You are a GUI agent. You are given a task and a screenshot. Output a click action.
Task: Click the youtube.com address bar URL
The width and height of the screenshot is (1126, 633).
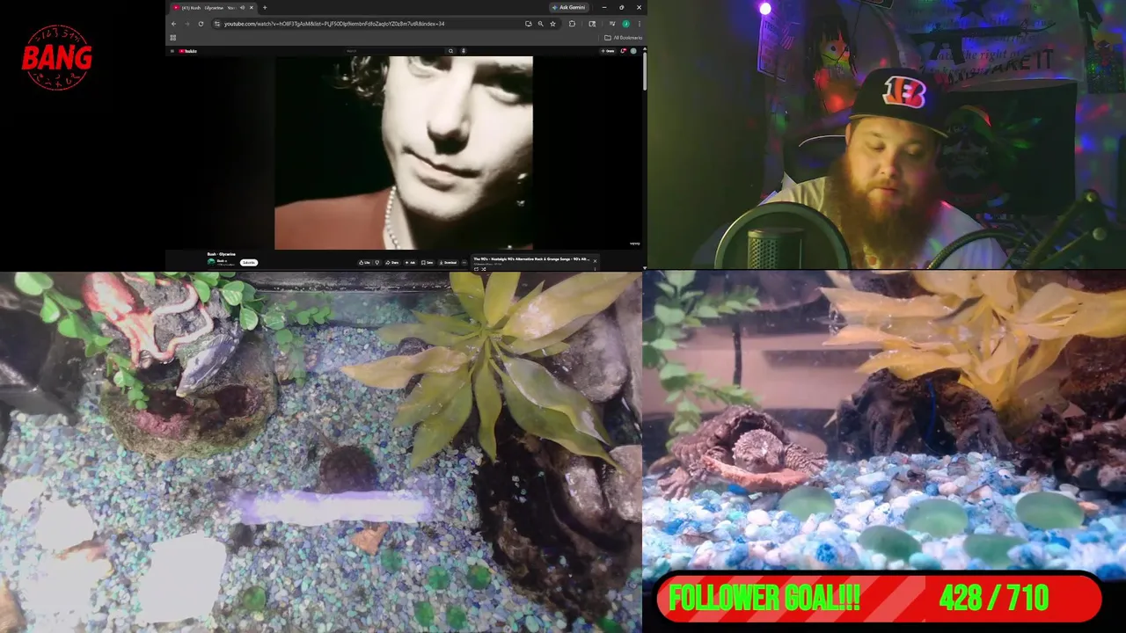pos(334,24)
